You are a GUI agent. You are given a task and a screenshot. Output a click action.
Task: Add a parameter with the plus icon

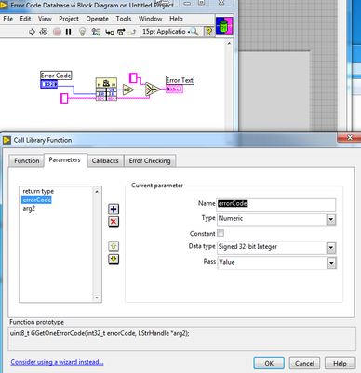(x=114, y=209)
